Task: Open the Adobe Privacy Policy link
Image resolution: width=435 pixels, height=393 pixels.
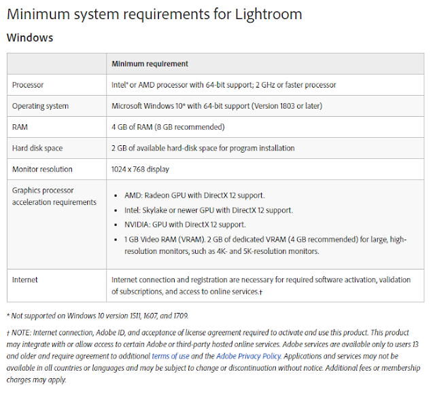Action: [249, 356]
